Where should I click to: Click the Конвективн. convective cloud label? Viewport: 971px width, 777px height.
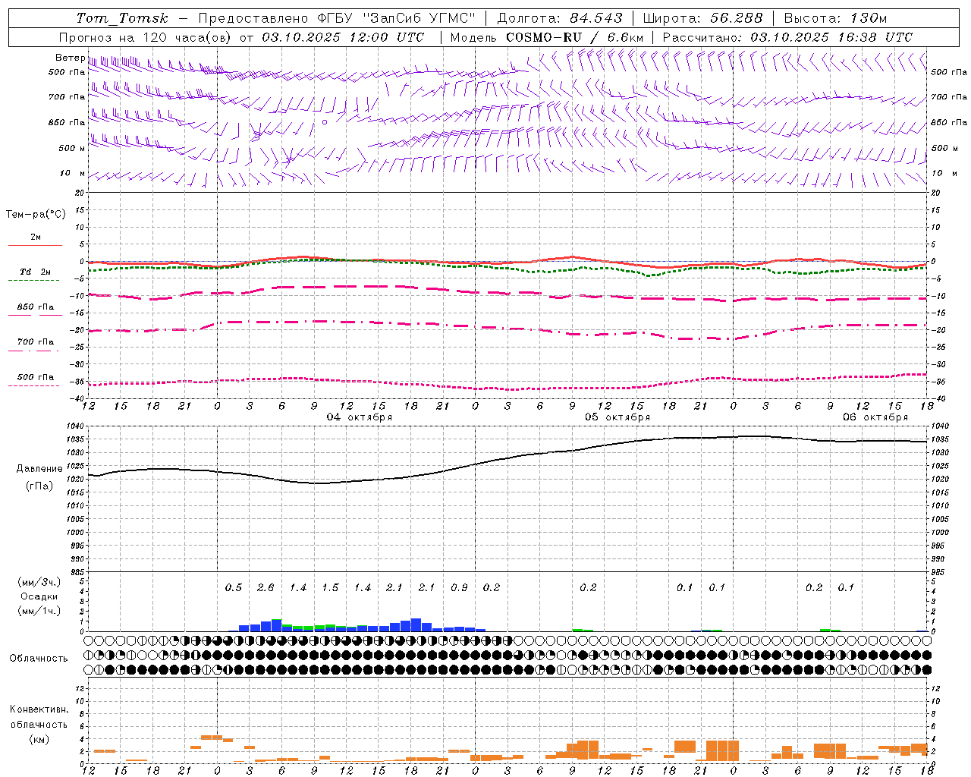click(x=39, y=709)
